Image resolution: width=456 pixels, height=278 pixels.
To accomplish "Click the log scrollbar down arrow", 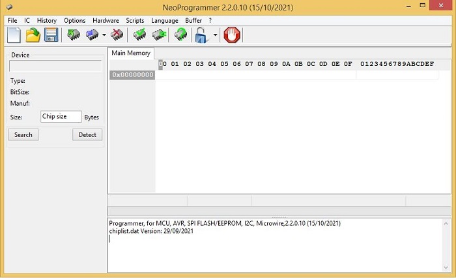I will point(446,267).
